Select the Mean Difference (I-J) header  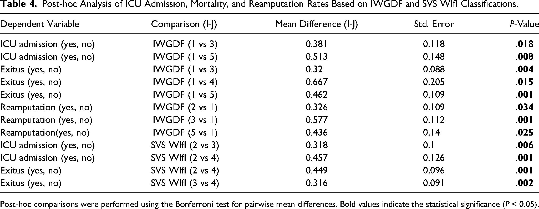(x=317, y=24)
